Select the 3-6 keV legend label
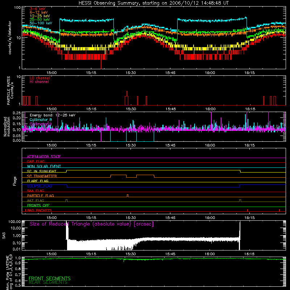The height and width of the screenshot is (290, 290). click(38, 9)
